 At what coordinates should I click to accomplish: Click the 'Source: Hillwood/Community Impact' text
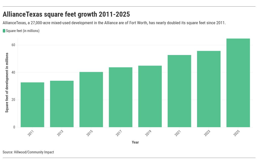[28, 152]
